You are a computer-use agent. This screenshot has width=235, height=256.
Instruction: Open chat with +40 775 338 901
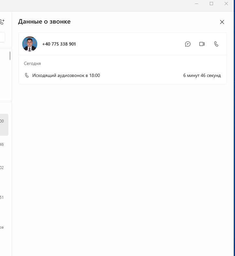(187, 44)
